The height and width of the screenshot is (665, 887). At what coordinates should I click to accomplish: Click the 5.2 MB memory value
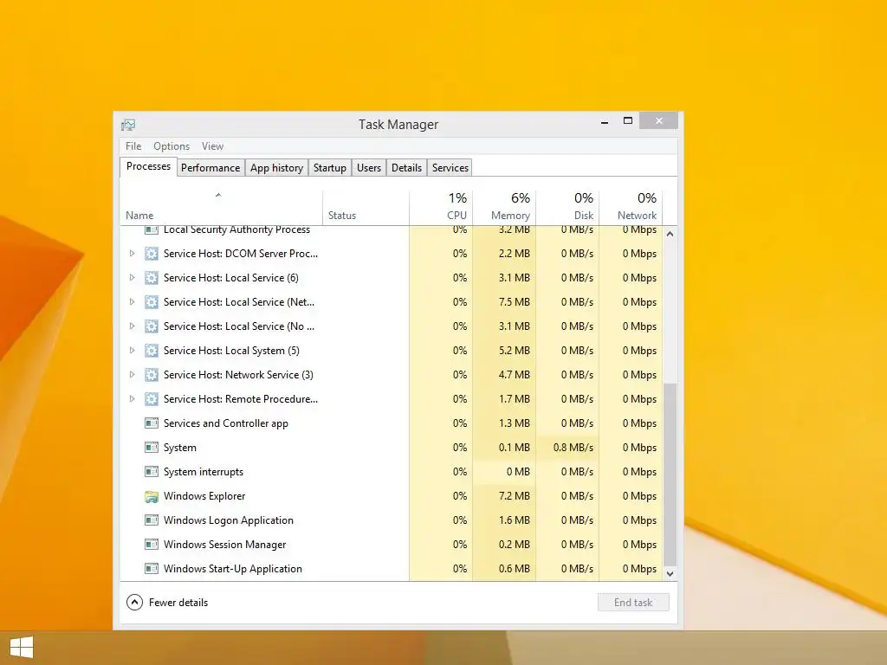coord(515,351)
